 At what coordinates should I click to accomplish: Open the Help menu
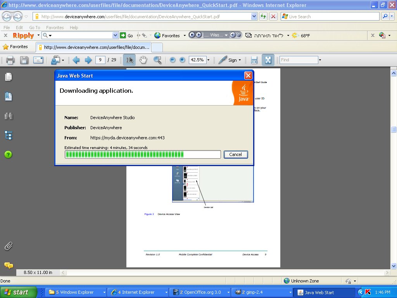(x=74, y=28)
